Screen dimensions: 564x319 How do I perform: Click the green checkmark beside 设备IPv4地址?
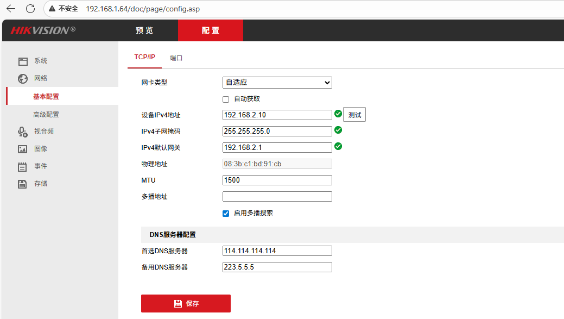[x=338, y=114]
